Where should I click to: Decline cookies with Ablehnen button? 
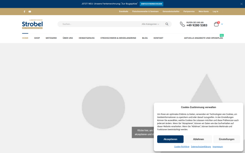[198, 139]
